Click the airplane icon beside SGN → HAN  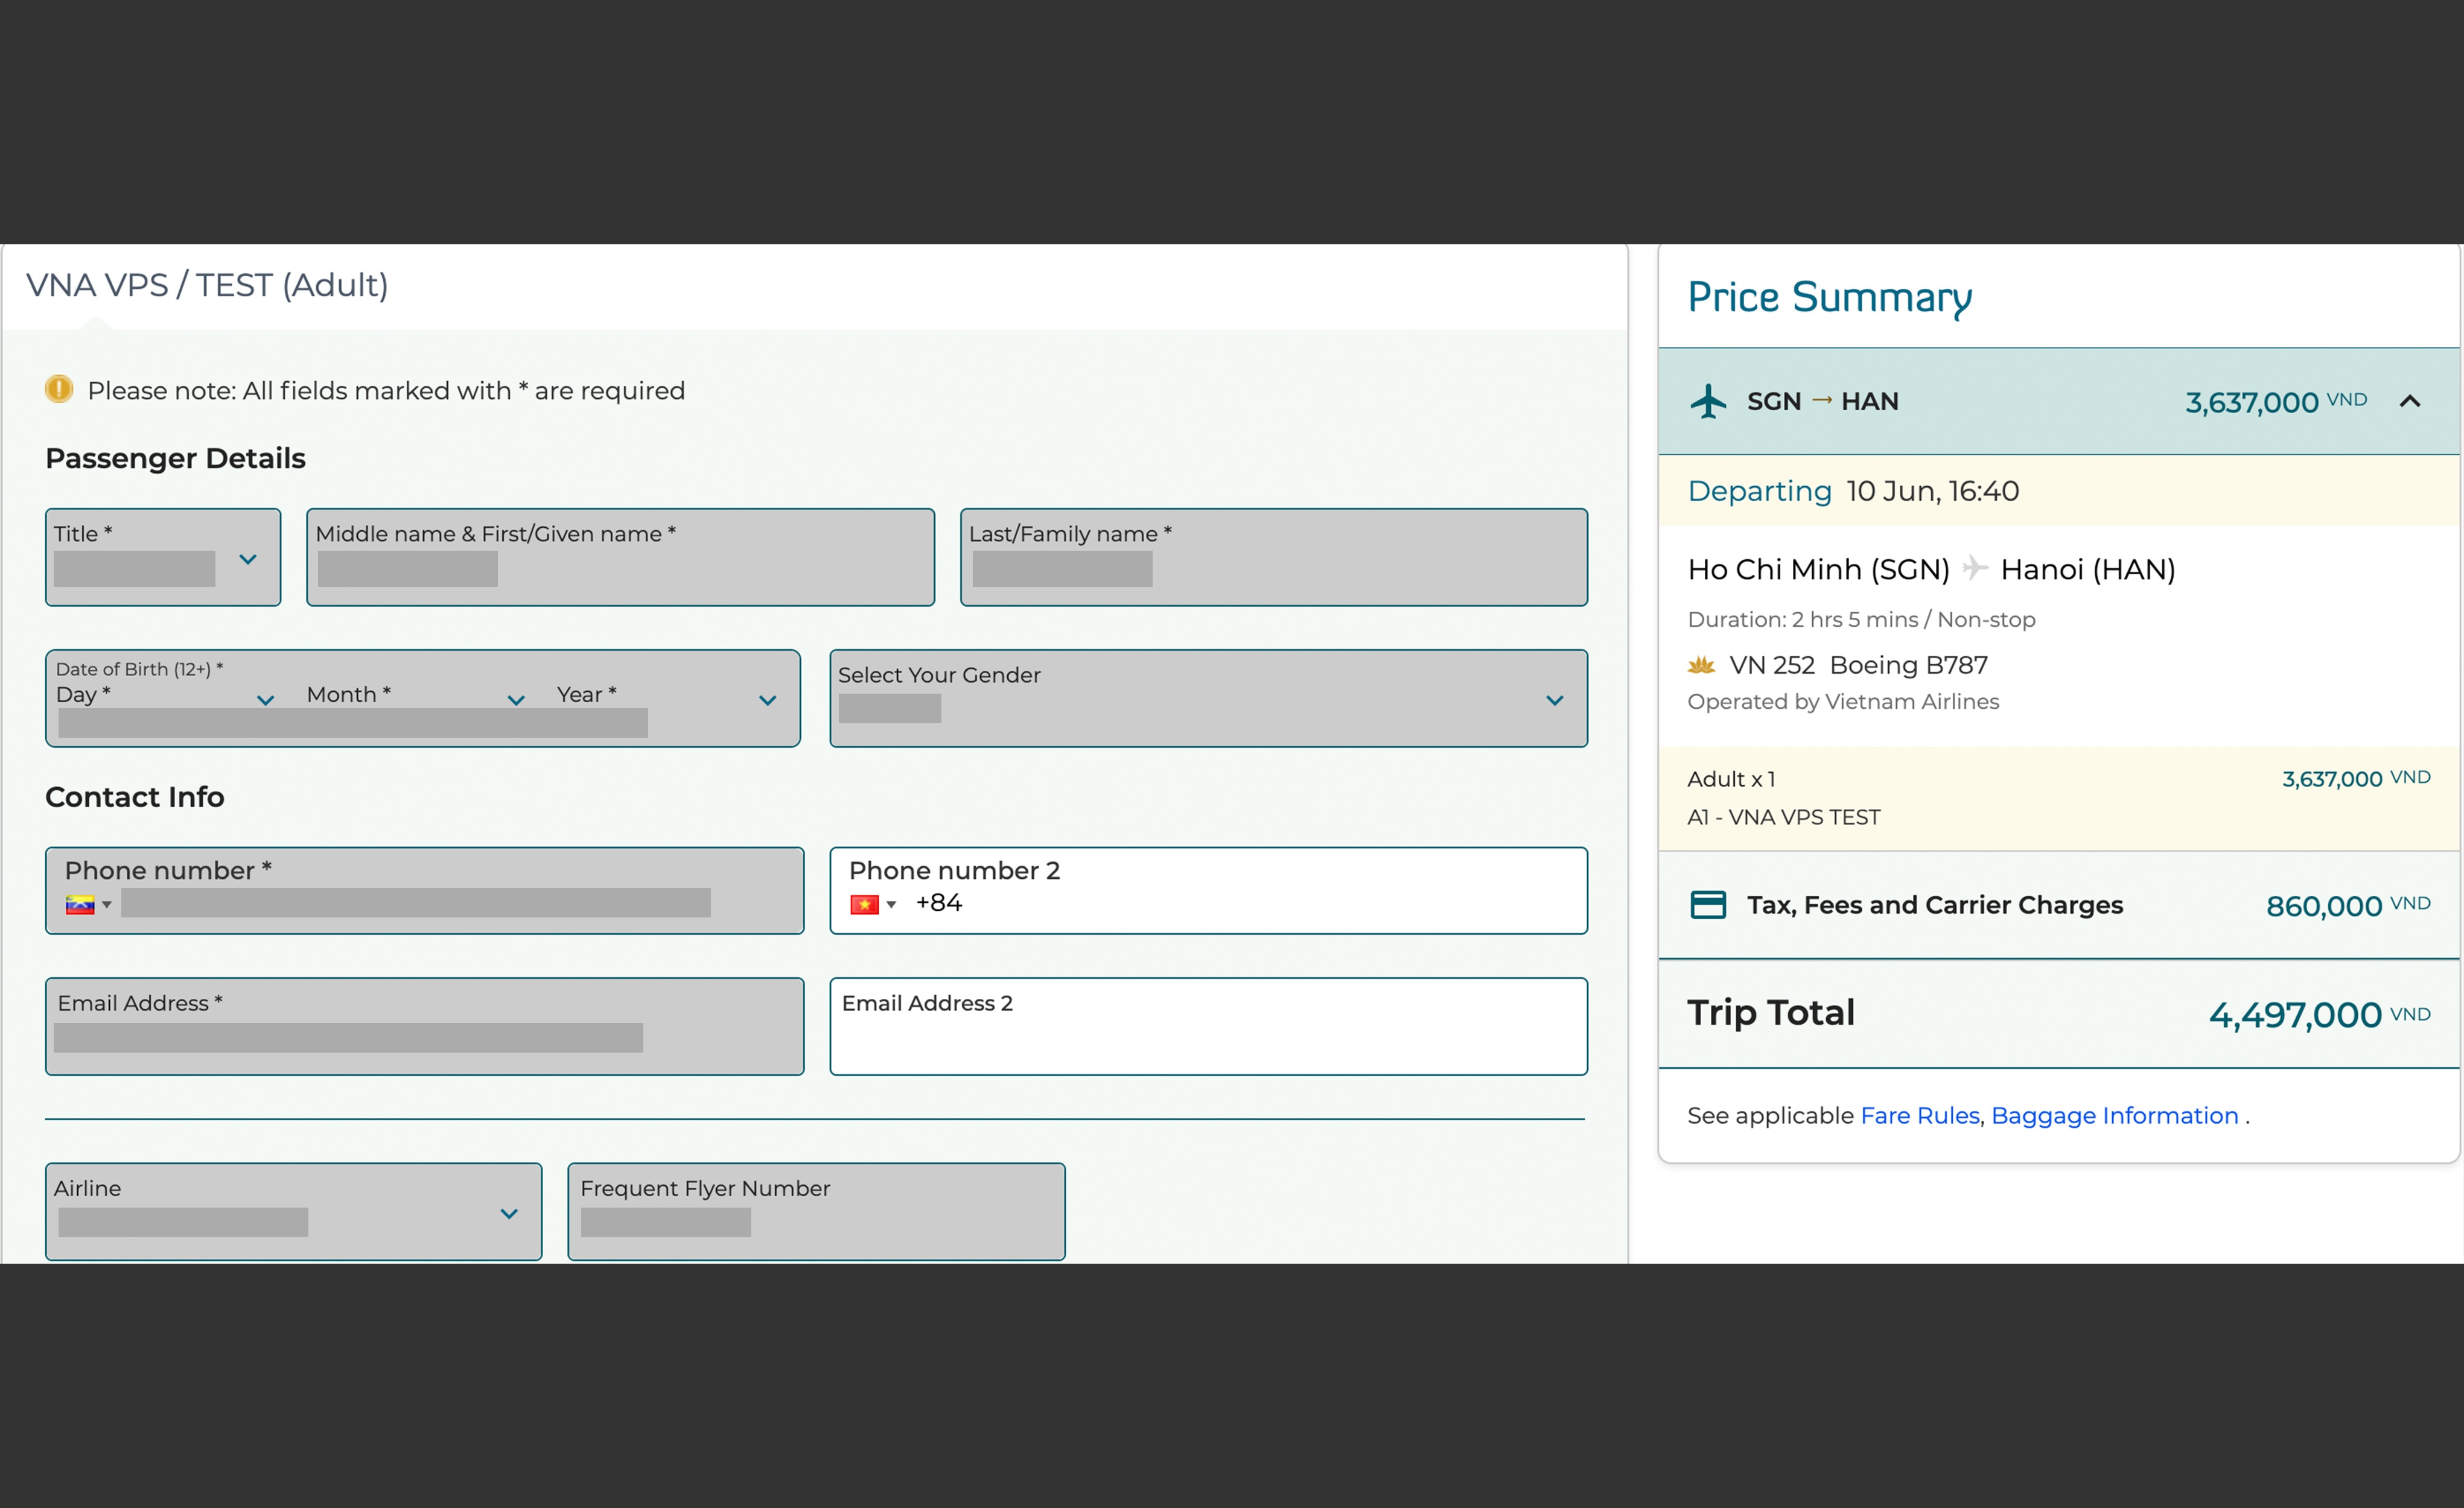click(1708, 402)
